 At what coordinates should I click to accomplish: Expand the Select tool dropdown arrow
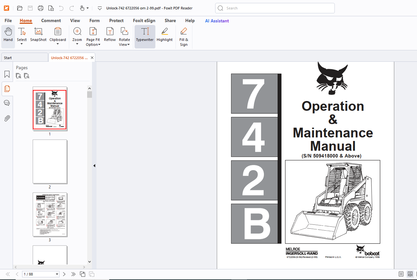click(x=22, y=45)
